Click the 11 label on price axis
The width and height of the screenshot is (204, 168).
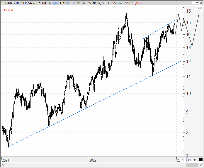[x=188, y=77]
